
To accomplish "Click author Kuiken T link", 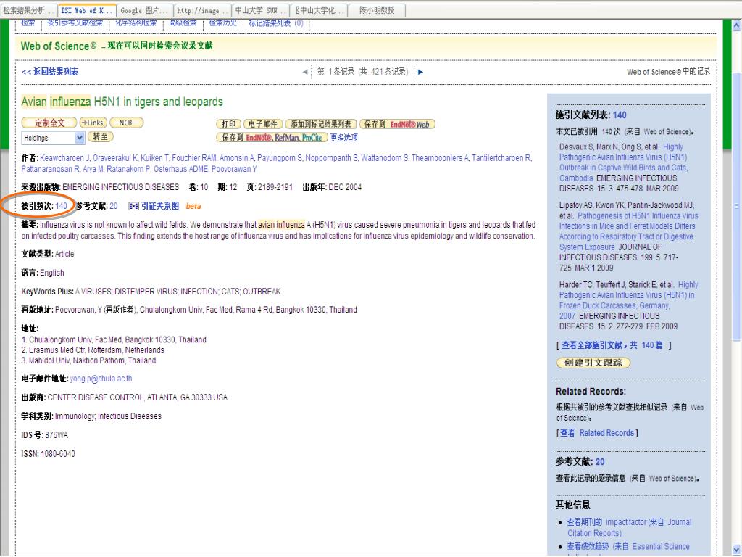I will point(155,157).
